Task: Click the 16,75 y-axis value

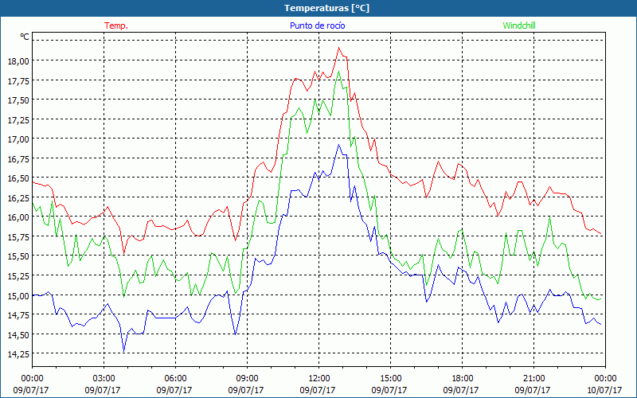Action: [18, 158]
